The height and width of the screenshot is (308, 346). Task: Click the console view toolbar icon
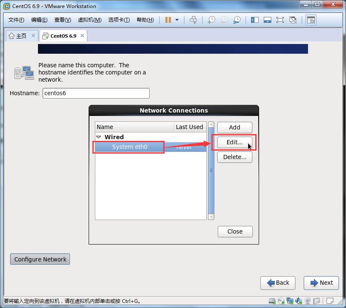click(311, 20)
